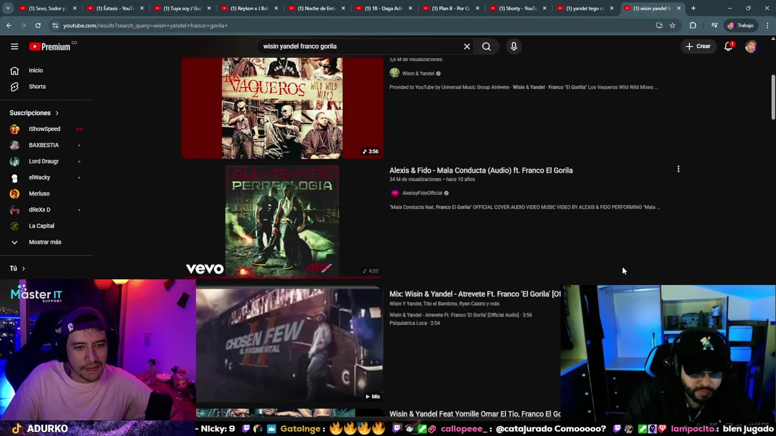Click the browser forward arrow

click(24, 25)
